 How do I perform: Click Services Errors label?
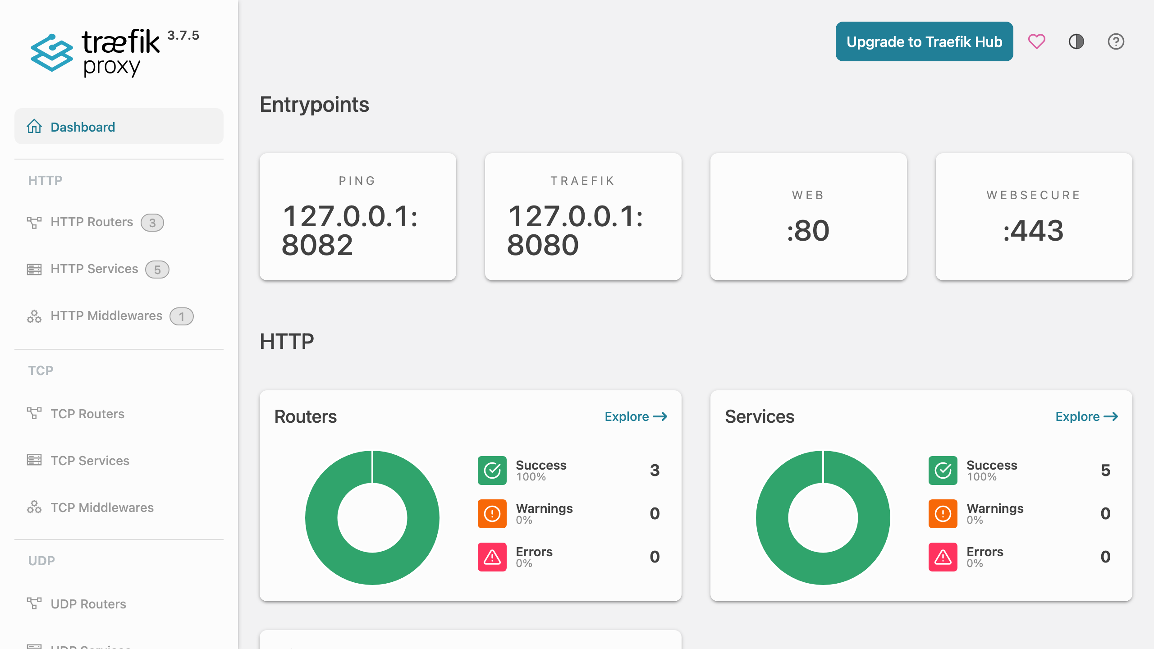click(985, 552)
